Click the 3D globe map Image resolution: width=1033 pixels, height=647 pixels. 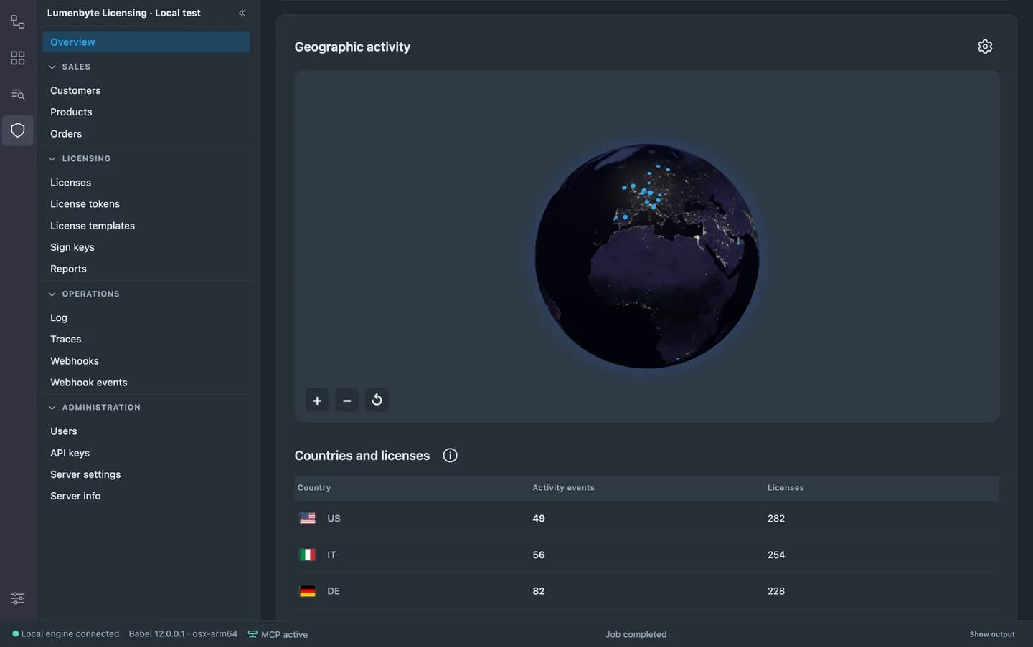(x=647, y=256)
